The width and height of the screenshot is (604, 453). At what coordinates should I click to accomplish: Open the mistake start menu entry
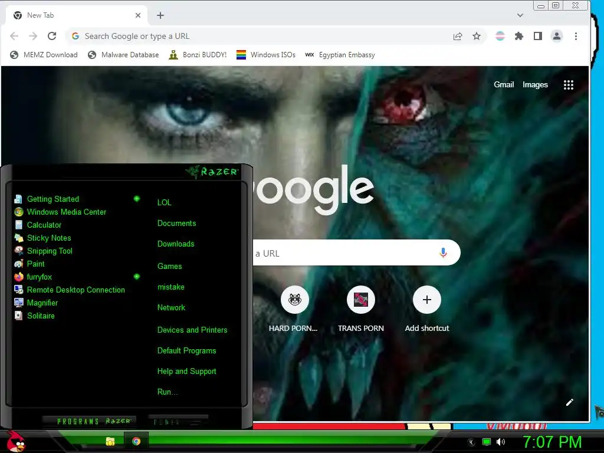coord(170,287)
